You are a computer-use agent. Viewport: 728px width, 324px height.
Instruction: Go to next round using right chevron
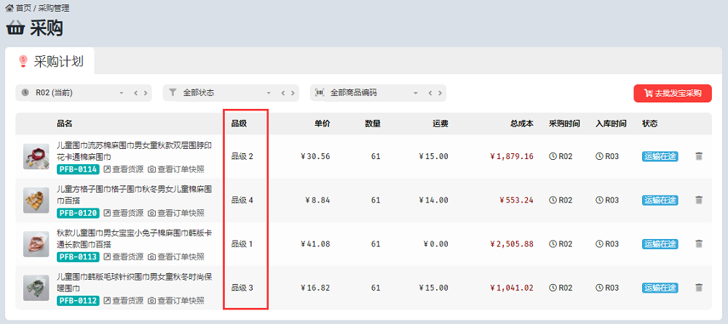click(x=146, y=93)
